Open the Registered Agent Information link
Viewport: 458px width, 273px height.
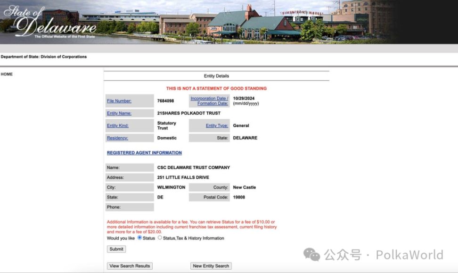click(x=144, y=153)
